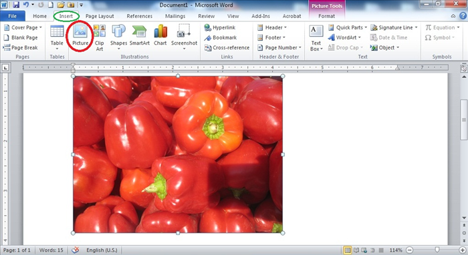Open the Shapes gallery

pyautogui.click(x=118, y=38)
